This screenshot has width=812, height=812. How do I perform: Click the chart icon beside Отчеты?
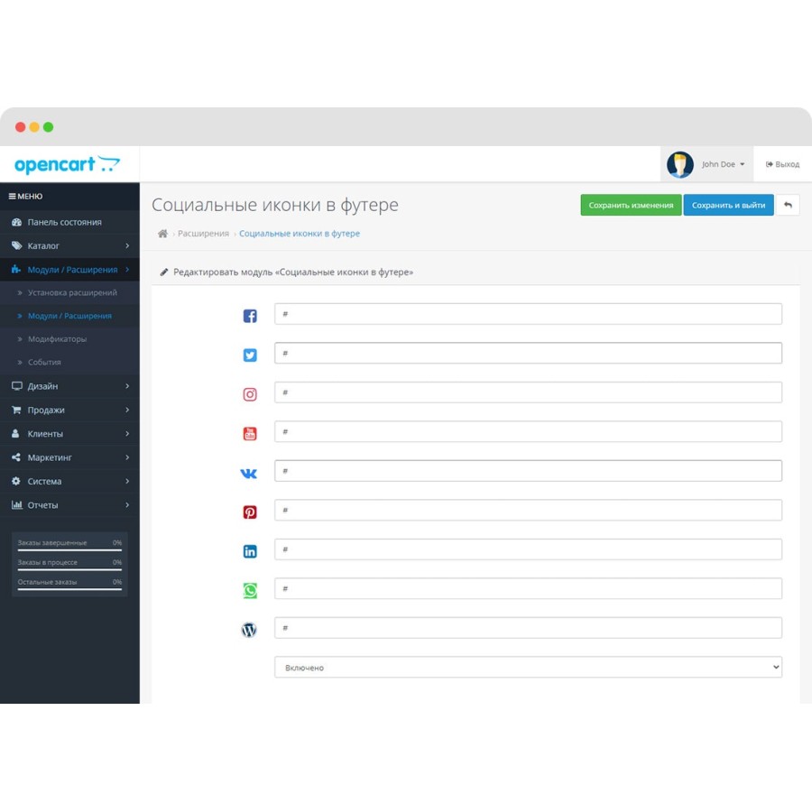16,505
